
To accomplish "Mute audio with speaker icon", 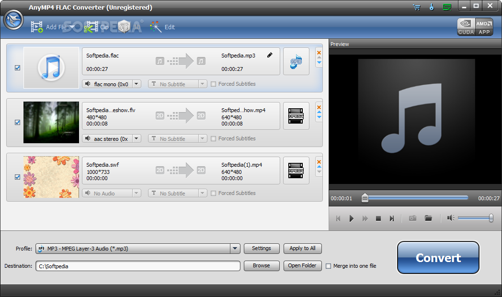I will 451,218.
